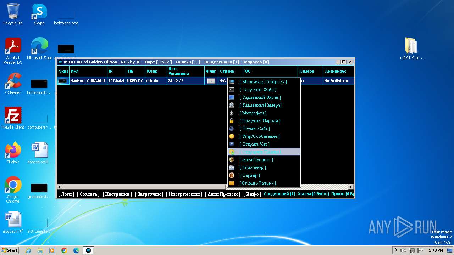Open the Recycle Bin desktop icon

(x=13, y=14)
